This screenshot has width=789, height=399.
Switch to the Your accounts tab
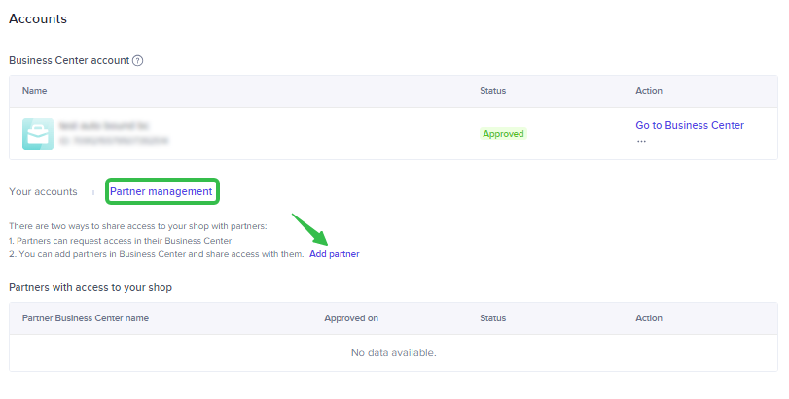(43, 192)
